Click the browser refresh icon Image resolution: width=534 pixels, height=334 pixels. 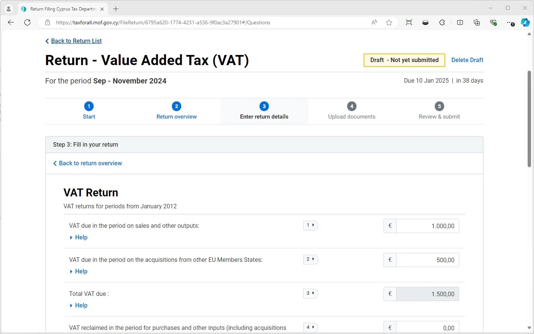click(x=27, y=22)
